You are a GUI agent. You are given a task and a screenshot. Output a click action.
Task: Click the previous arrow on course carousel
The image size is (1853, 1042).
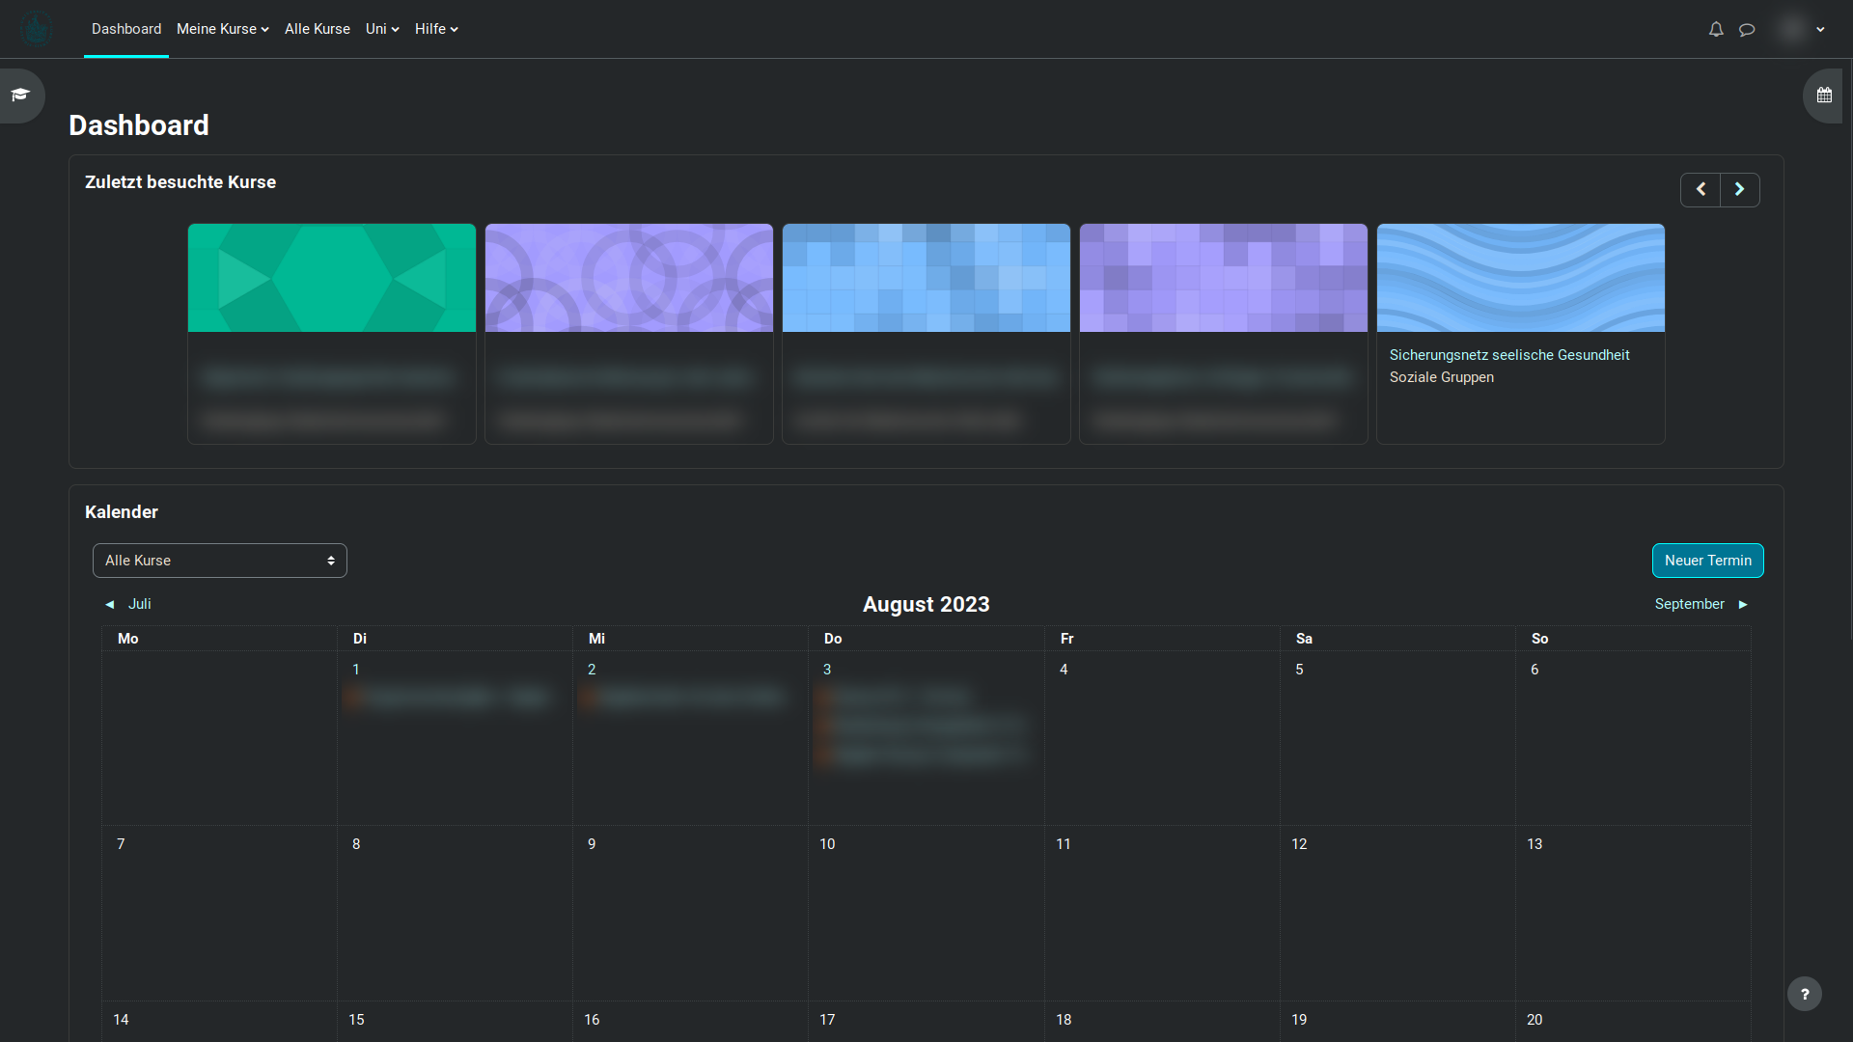[1701, 189]
